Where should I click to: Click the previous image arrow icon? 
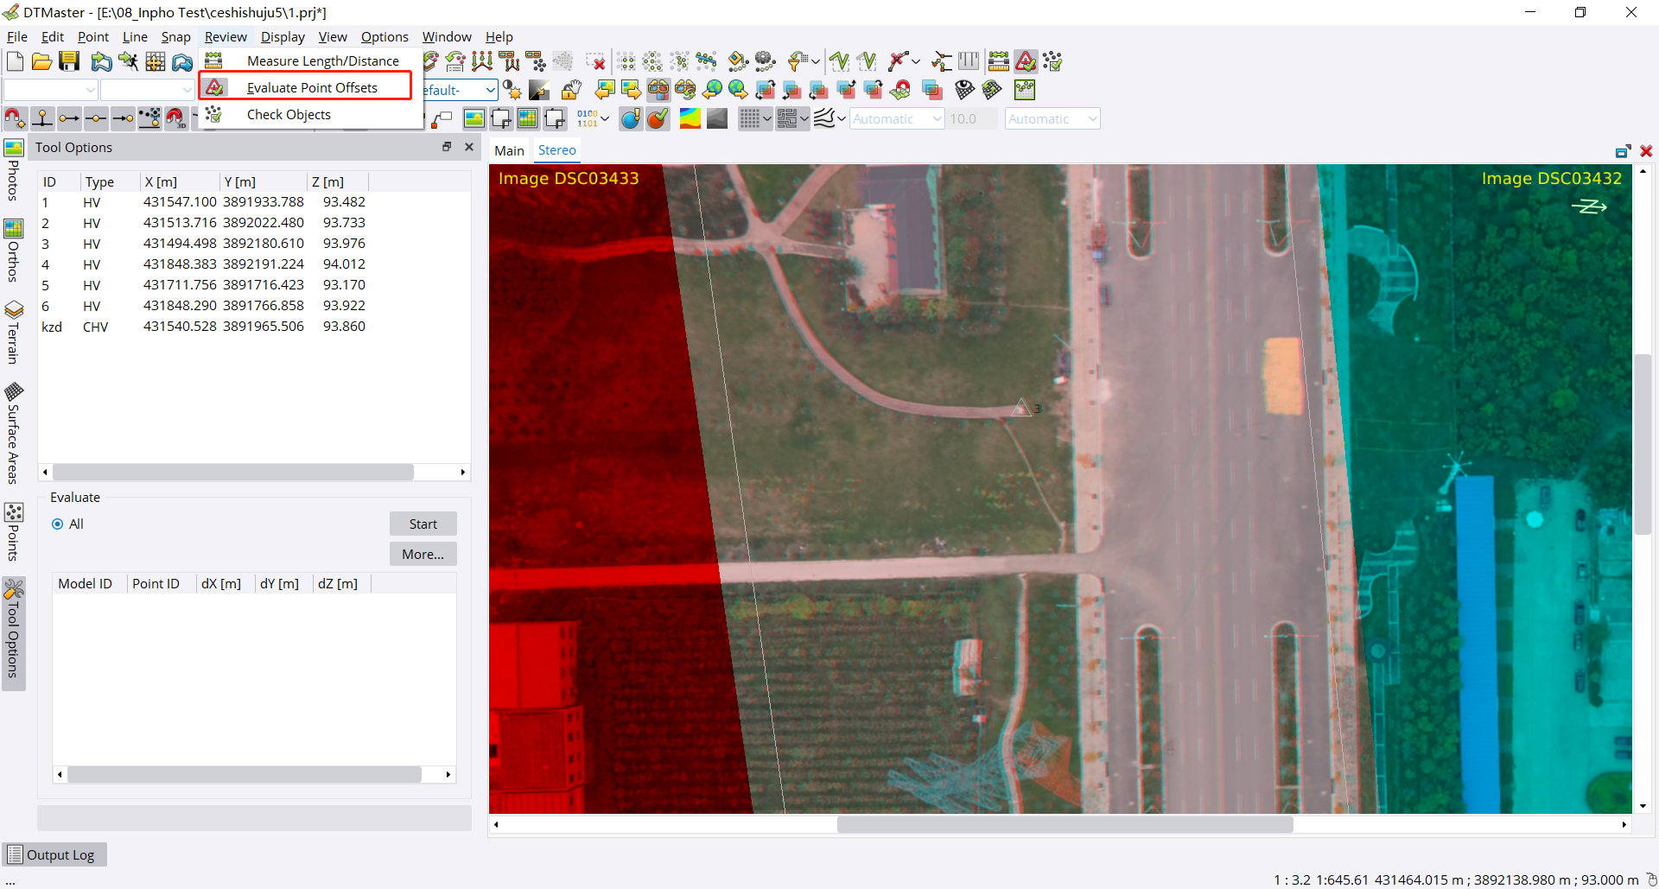(605, 90)
